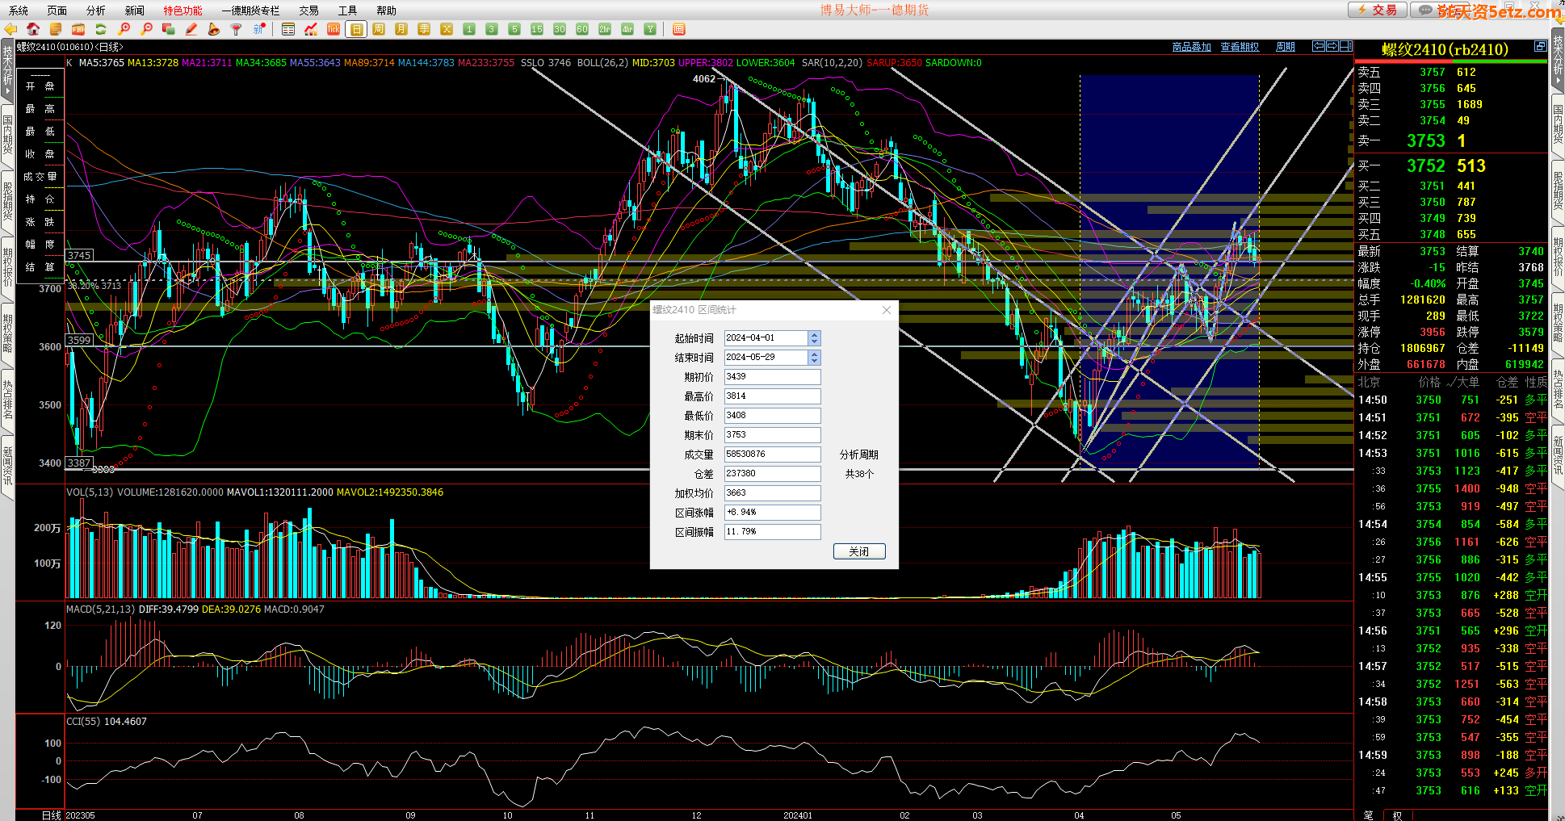Select the orange X period button
Screen dimensions: 1565x821
(447, 29)
